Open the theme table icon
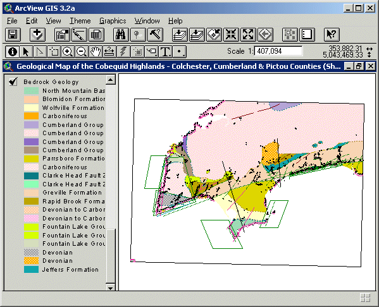The image size is (379, 307). (96, 35)
